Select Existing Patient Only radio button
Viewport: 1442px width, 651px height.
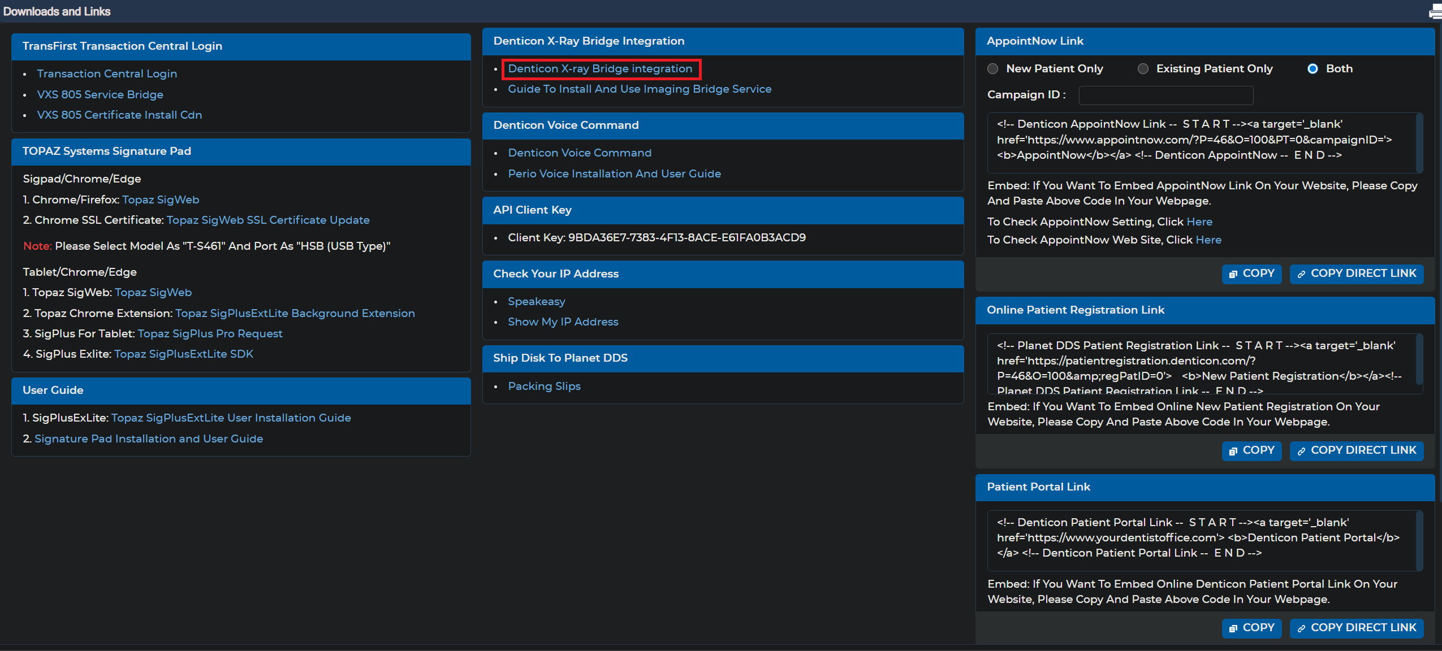tap(1143, 69)
